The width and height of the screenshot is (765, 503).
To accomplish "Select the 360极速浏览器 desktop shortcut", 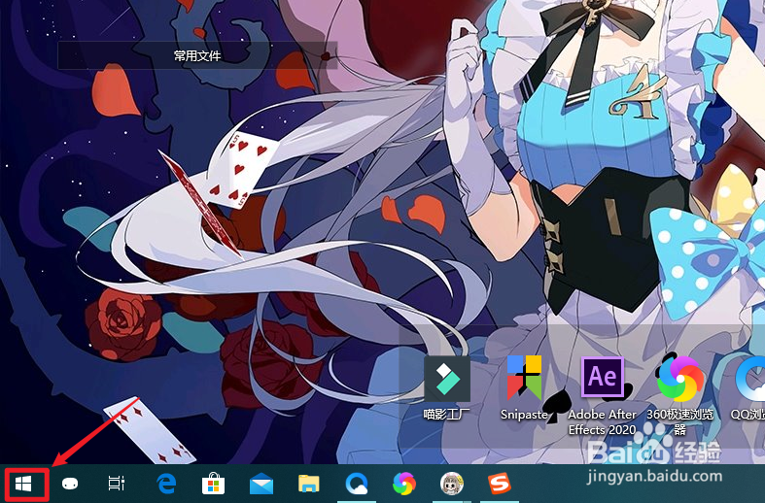I will pos(680,395).
